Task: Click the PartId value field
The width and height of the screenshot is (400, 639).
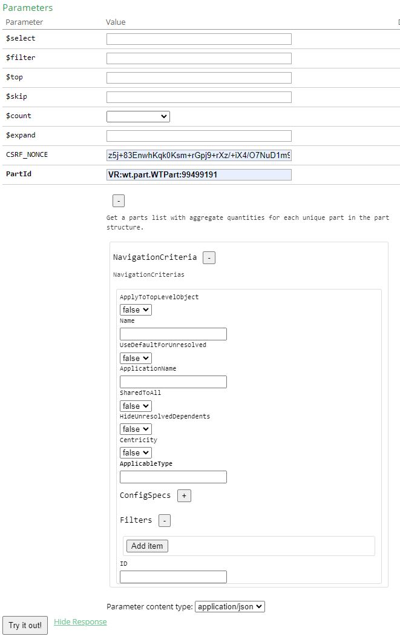Action: [x=198, y=174]
